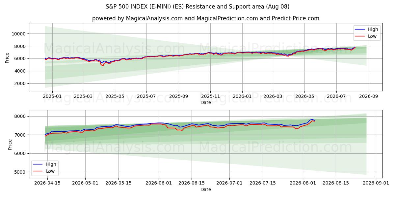Click the chart title mentioning S&P 500 INDEX
The width and height of the screenshot is (395, 197).
tap(197, 7)
